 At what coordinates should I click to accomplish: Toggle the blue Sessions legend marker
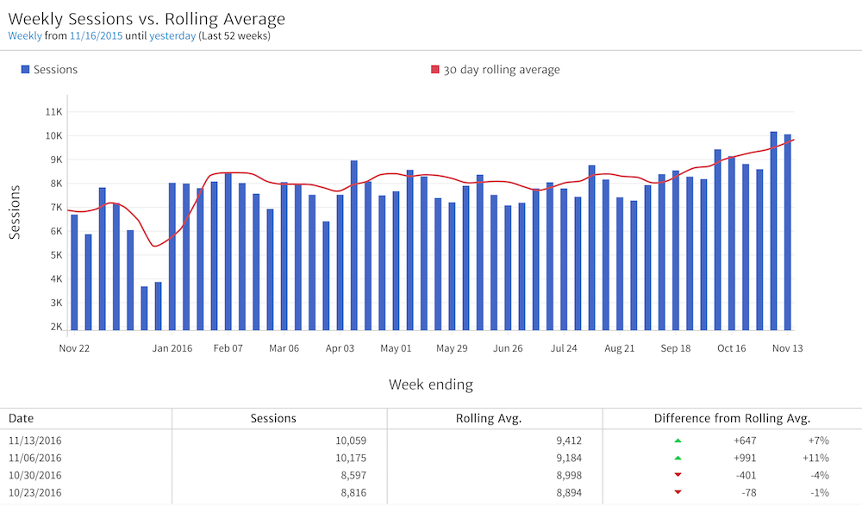25,70
